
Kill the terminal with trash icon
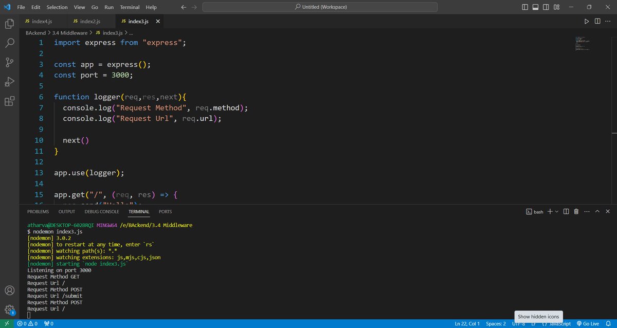[576, 211]
